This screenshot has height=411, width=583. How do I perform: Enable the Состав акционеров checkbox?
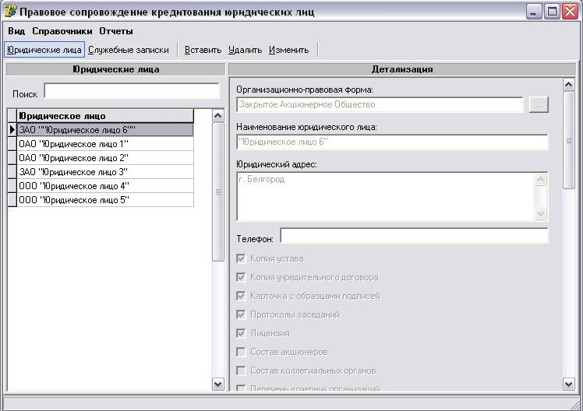(x=242, y=352)
